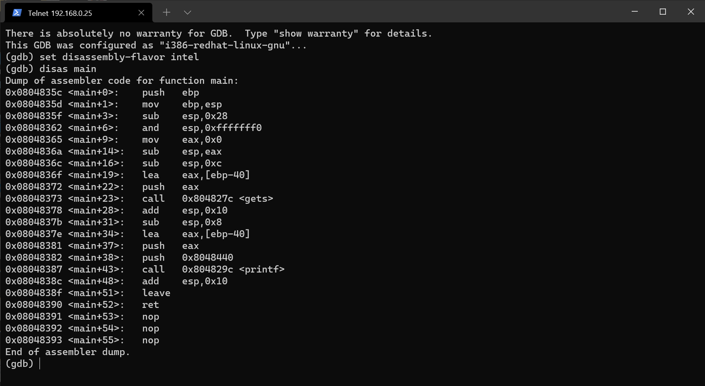This screenshot has width=705, height=386.
Task: Maximize the terminal window
Action: point(663,12)
